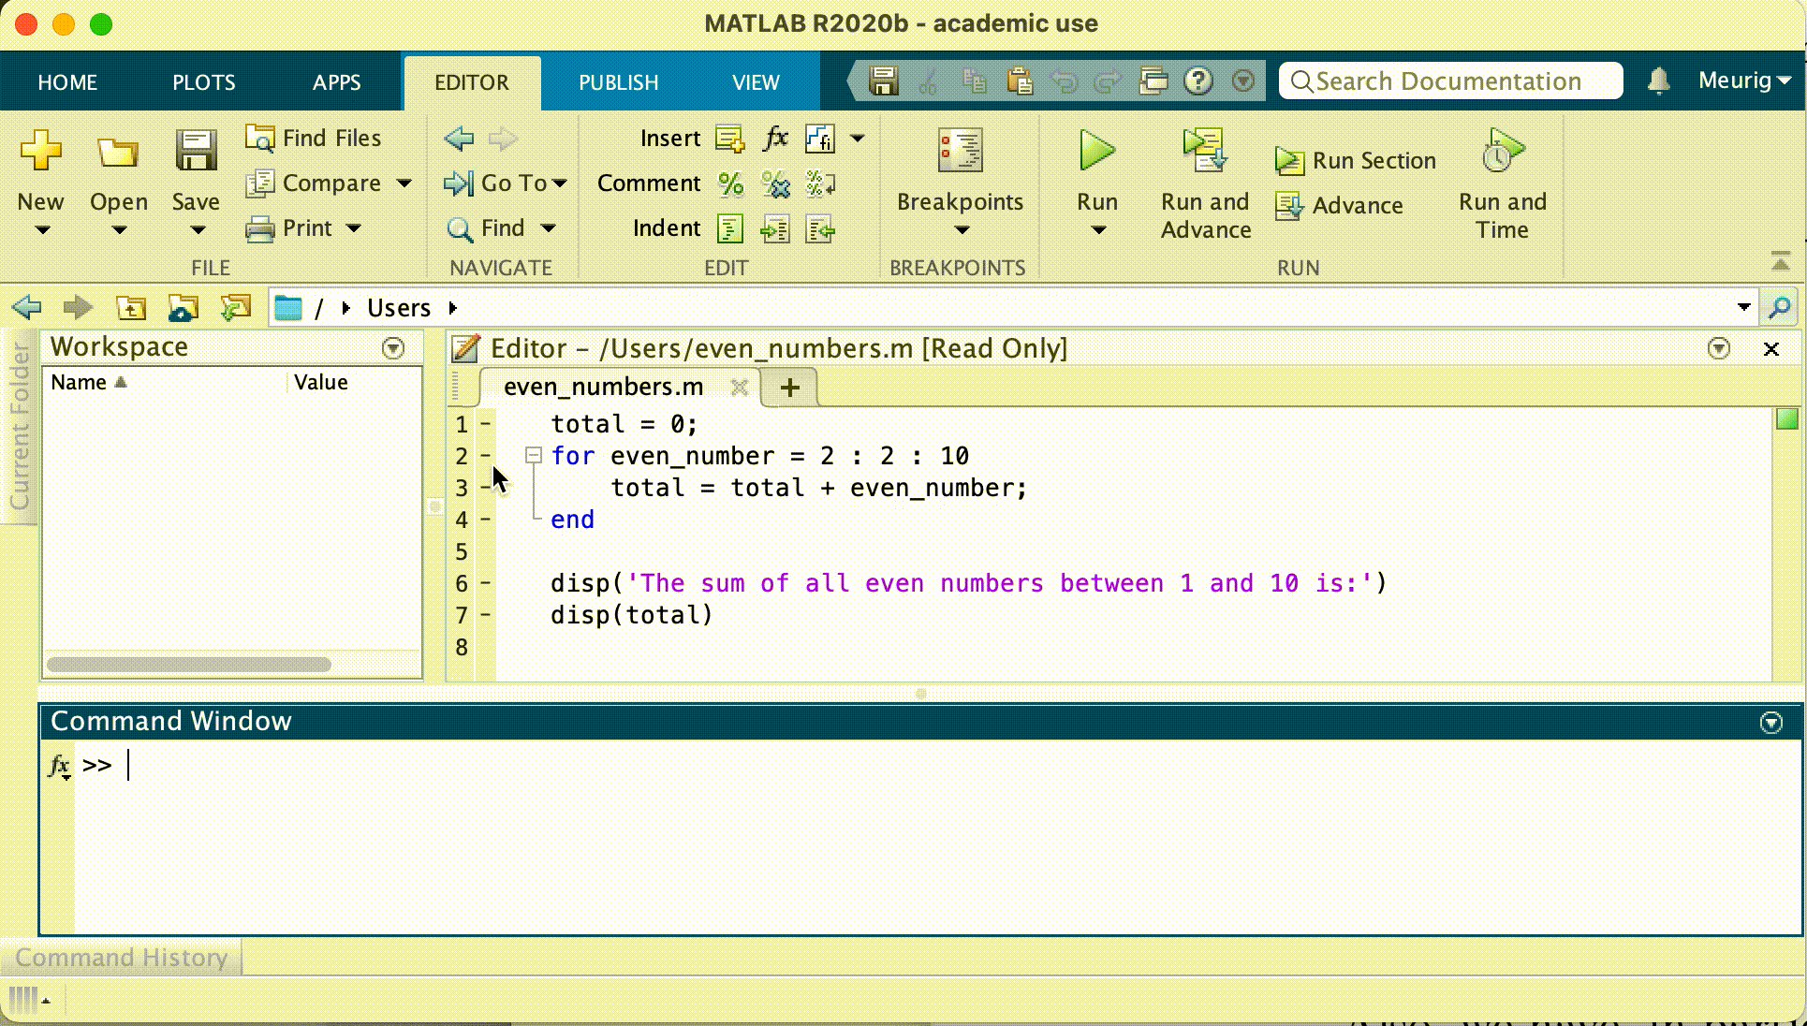Collapse the toolstrip with the minimize arrow

click(x=1781, y=263)
